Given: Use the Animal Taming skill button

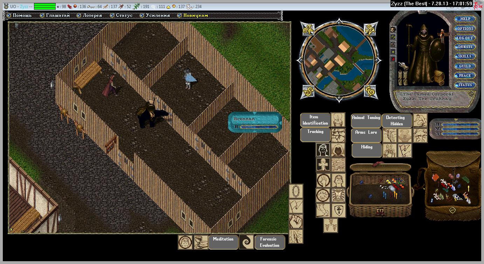Looking at the screenshot, I should tap(366, 120).
